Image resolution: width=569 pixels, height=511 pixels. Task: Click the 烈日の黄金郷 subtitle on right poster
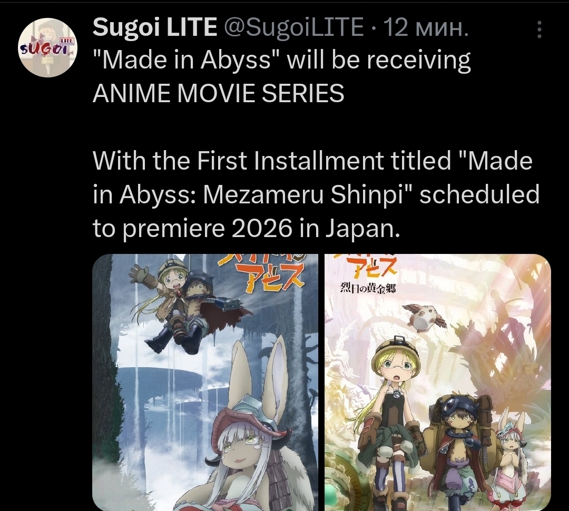tap(368, 289)
